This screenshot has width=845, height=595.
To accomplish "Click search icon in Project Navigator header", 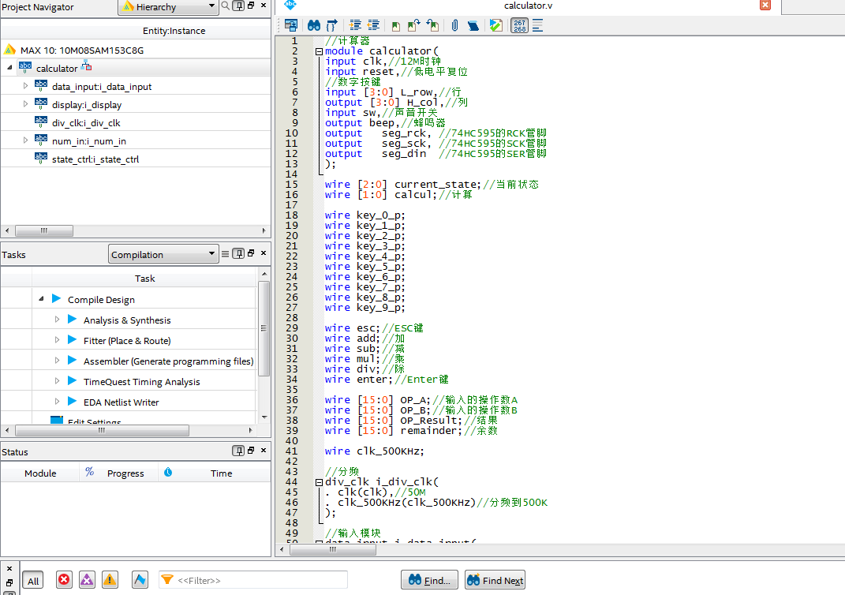I will point(225,6).
